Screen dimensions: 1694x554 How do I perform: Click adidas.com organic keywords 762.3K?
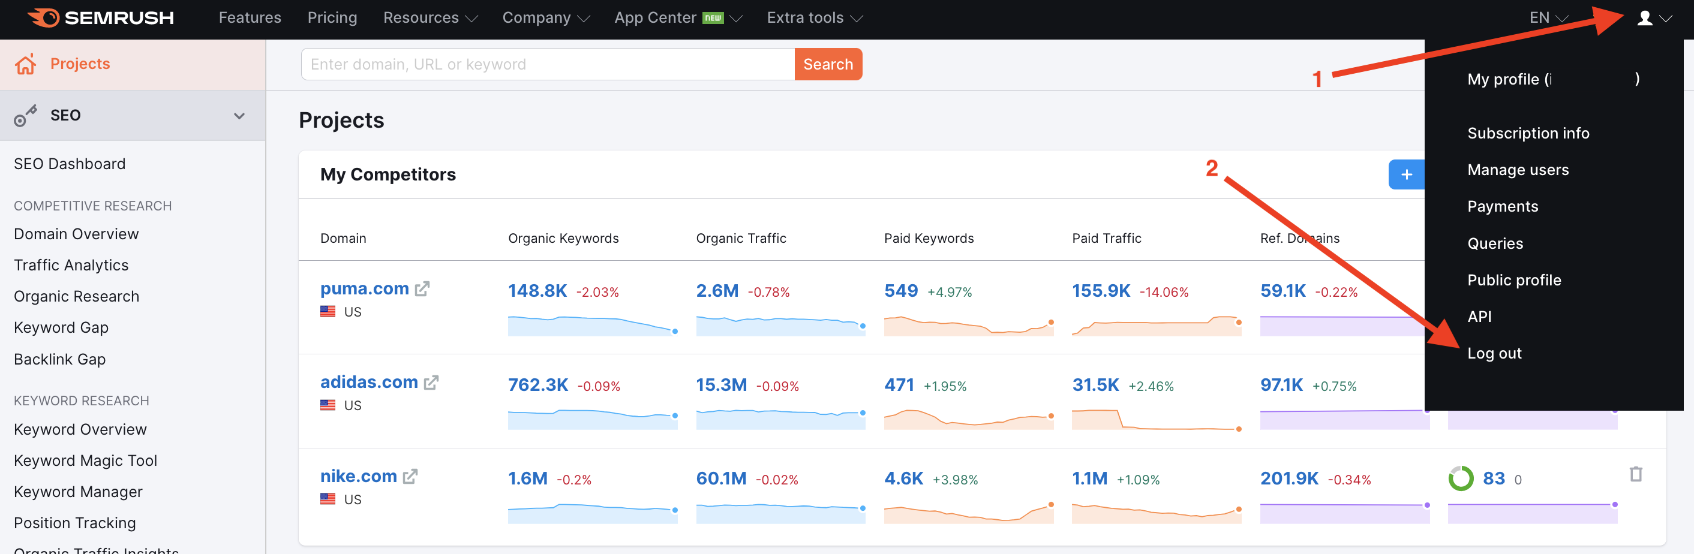[x=538, y=385]
